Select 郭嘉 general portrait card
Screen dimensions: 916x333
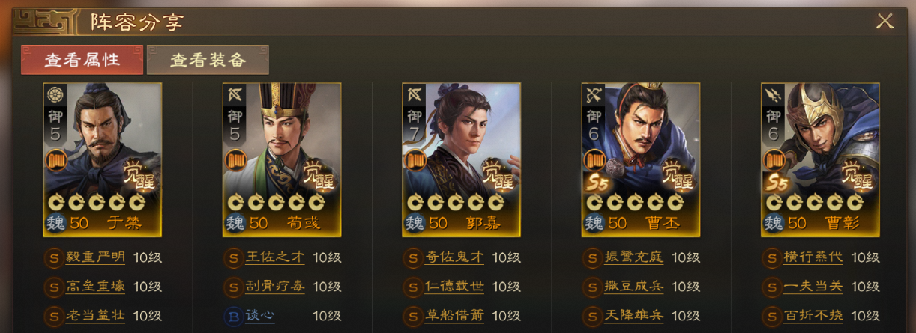pyautogui.click(x=461, y=159)
